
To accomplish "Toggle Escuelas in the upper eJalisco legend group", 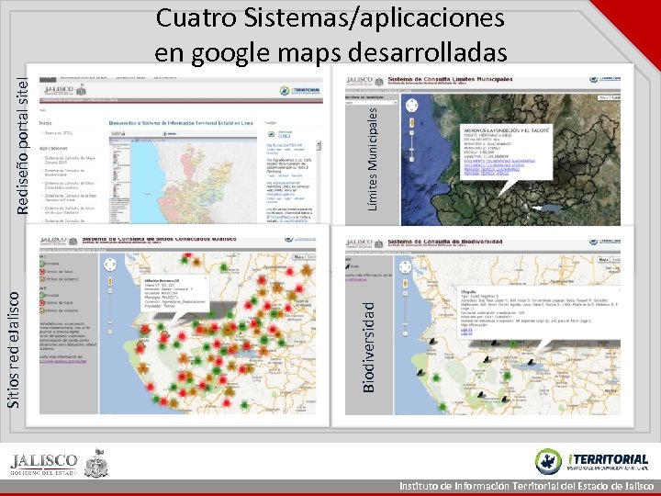I will point(50,264).
